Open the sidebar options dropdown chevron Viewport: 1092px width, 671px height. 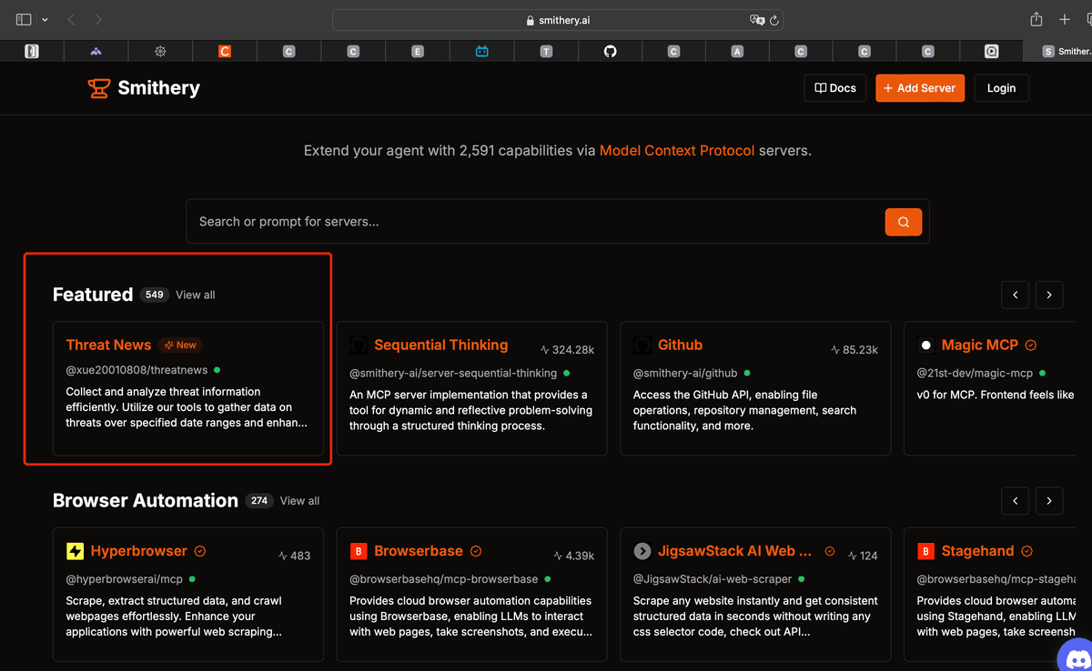pos(45,20)
